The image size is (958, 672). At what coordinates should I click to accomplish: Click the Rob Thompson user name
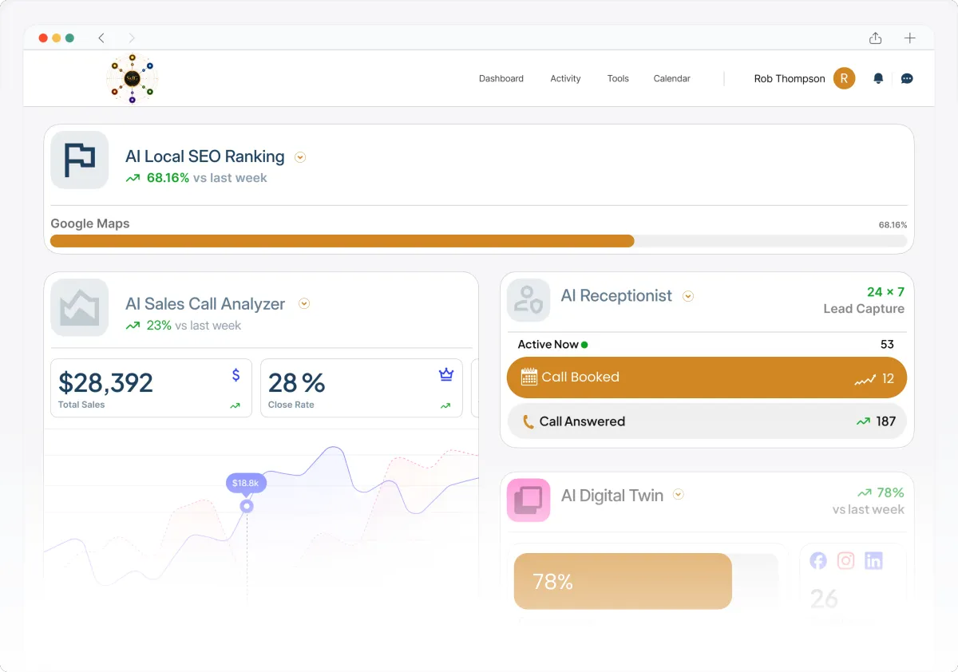tap(790, 78)
